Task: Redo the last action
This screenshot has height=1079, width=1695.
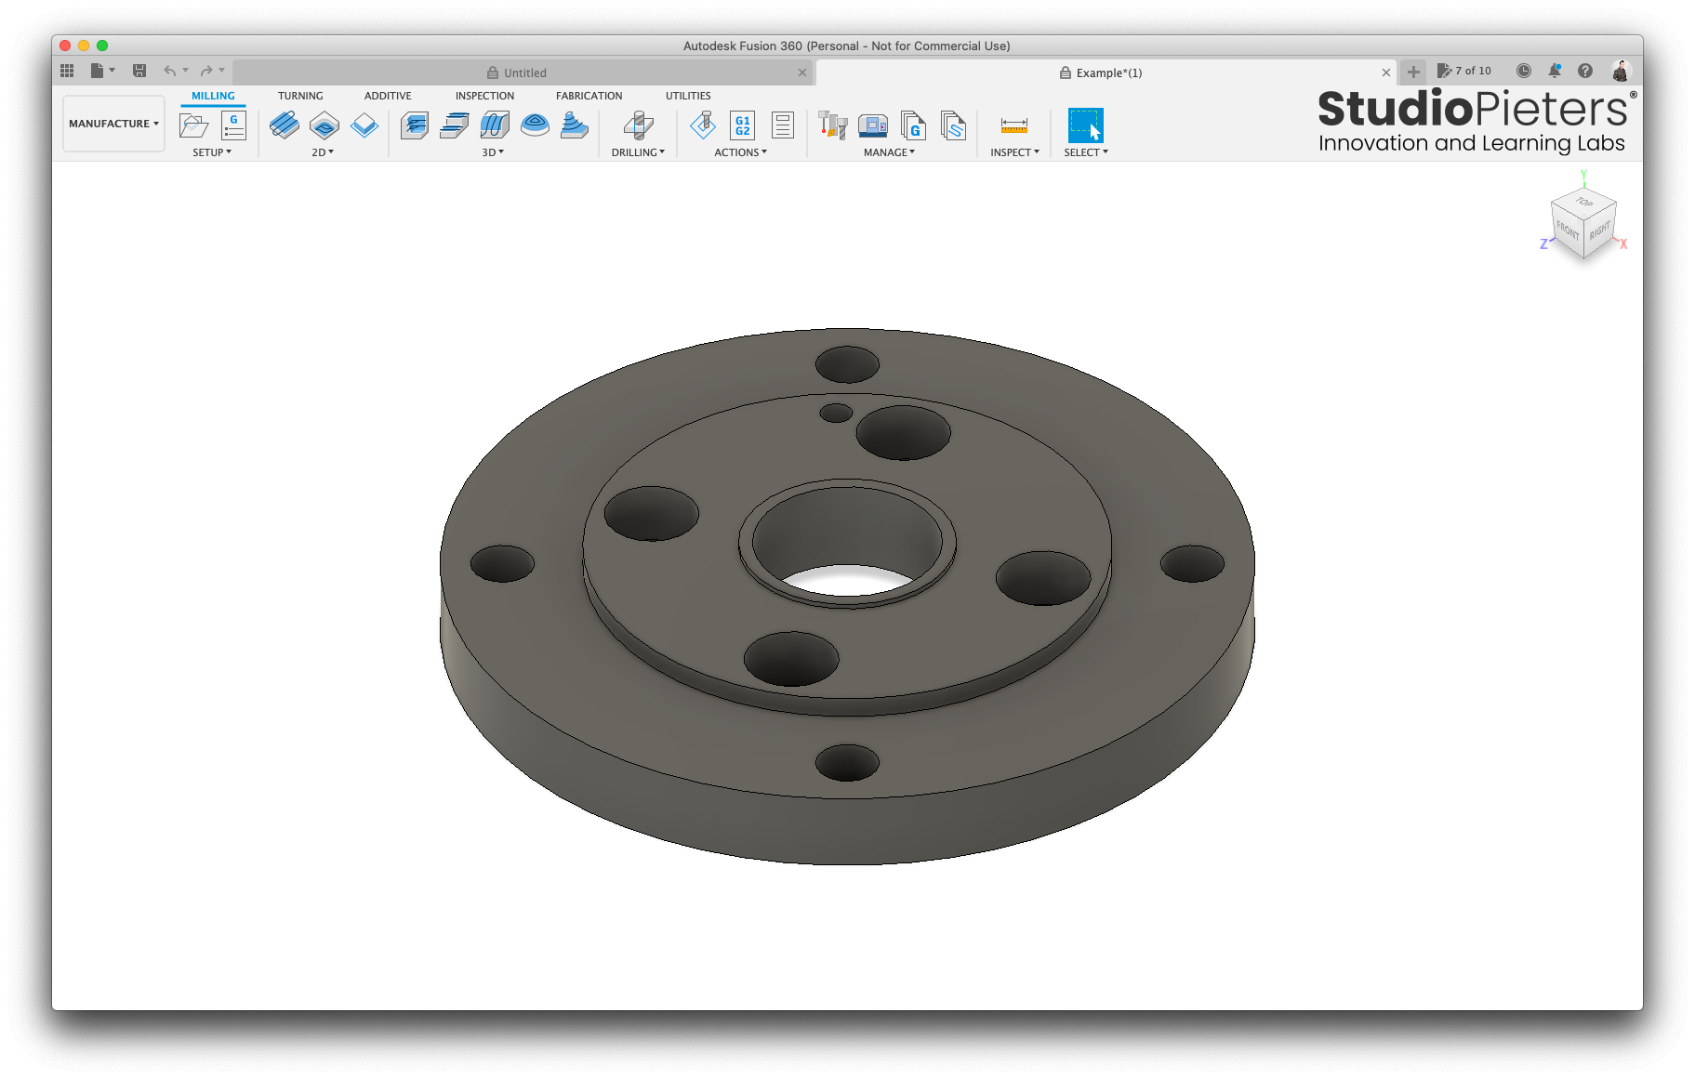Action: 206,71
